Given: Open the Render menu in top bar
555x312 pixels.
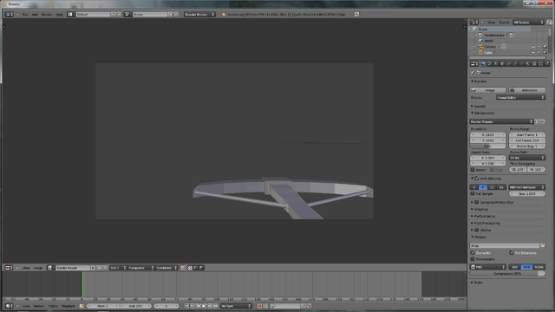Looking at the screenshot, I should pyautogui.click(x=47, y=15).
